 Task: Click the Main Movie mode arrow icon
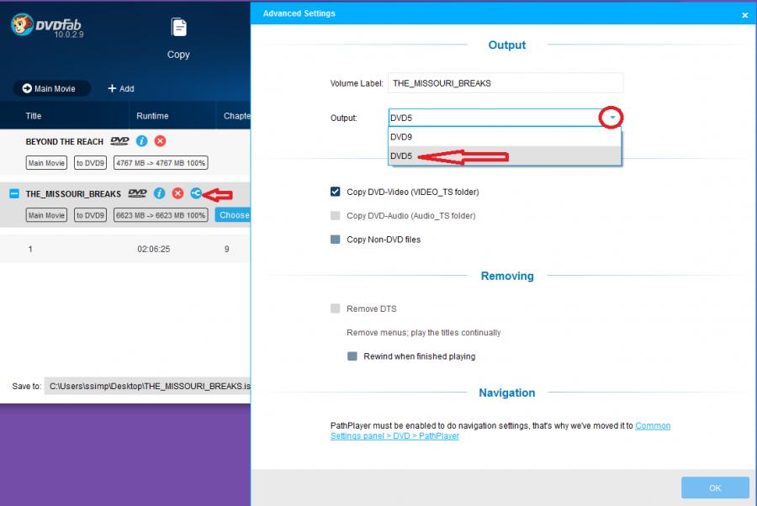click(x=27, y=88)
